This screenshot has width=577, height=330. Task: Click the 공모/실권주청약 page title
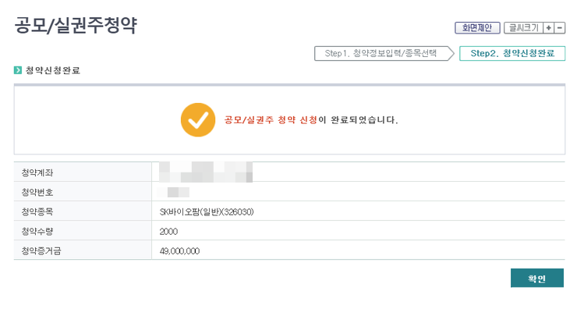[x=76, y=26]
